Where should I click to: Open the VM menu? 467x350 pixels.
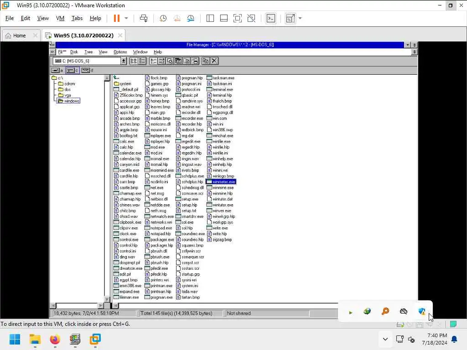tap(60, 18)
